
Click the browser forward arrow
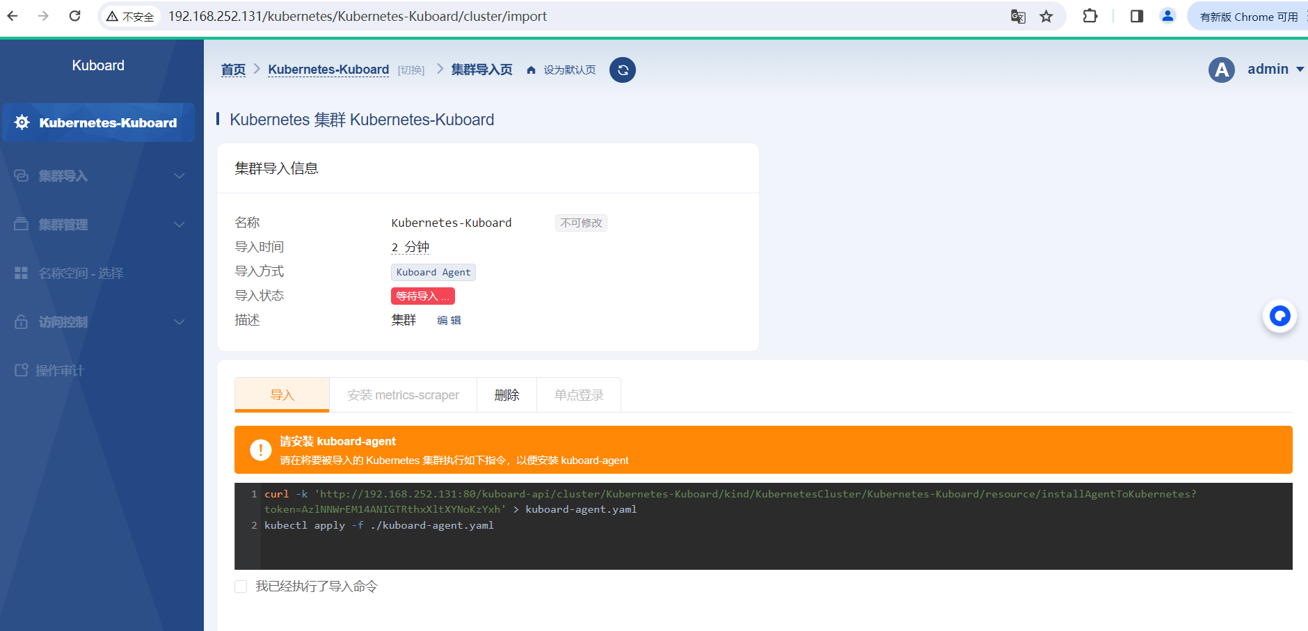point(43,16)
